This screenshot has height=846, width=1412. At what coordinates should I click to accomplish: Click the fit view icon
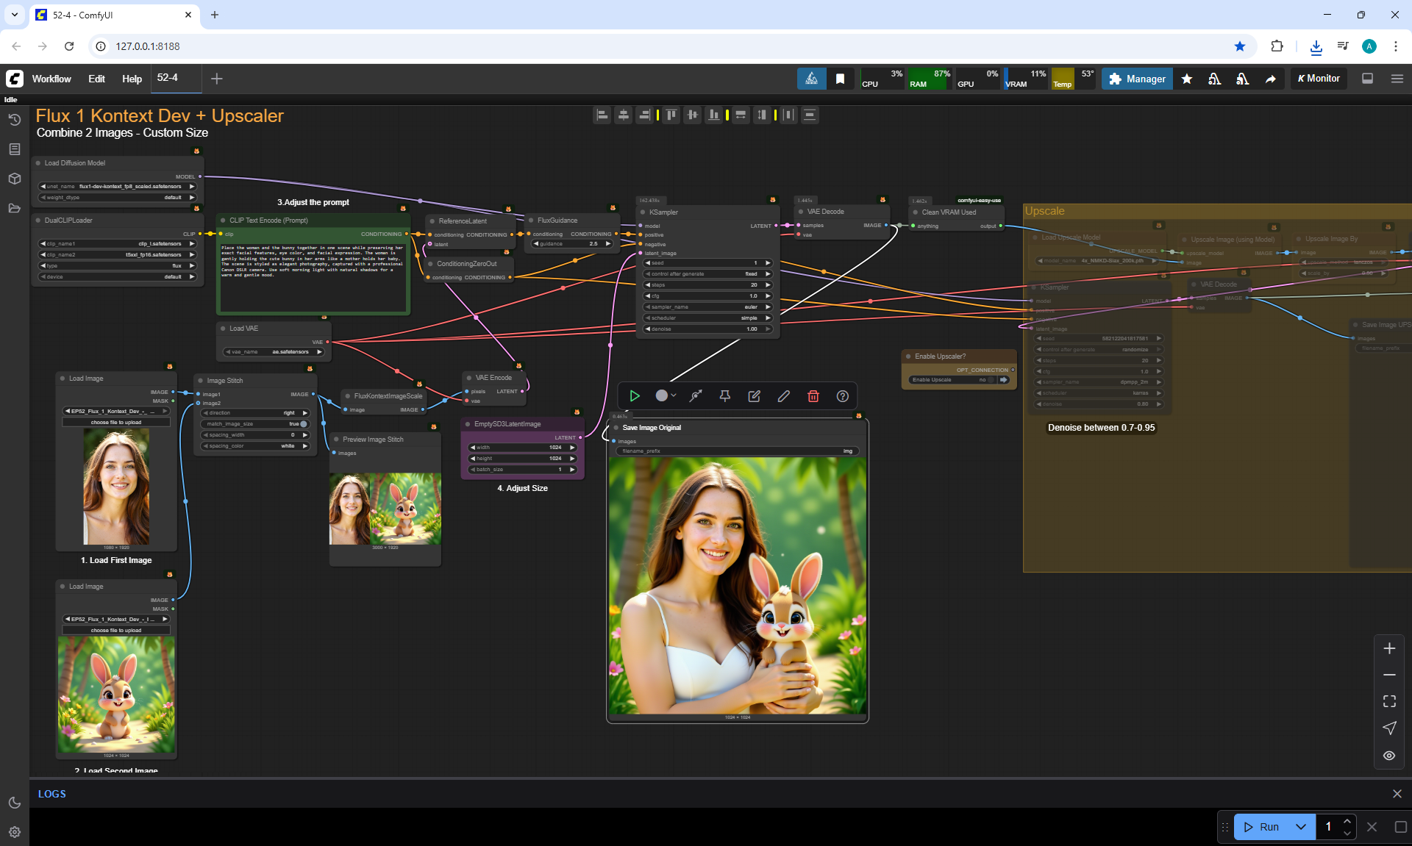click(x=1388, y=701)
